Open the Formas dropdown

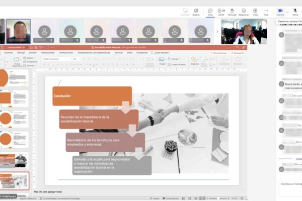tap(174, 59)
